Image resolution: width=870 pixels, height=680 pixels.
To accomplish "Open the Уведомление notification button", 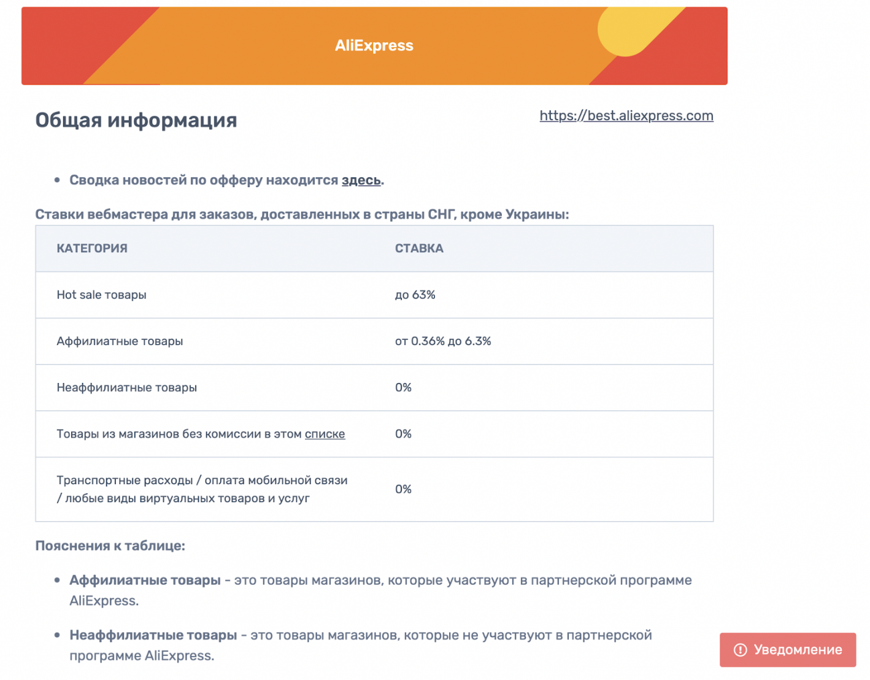I will (788, 650).
